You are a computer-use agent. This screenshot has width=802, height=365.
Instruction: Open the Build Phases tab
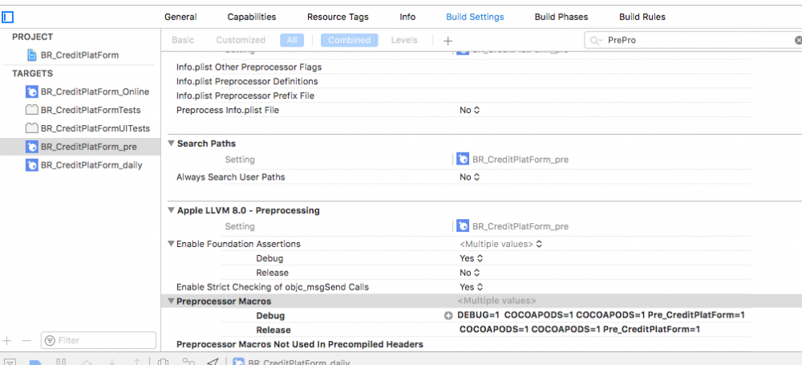[x=561, y=17]
